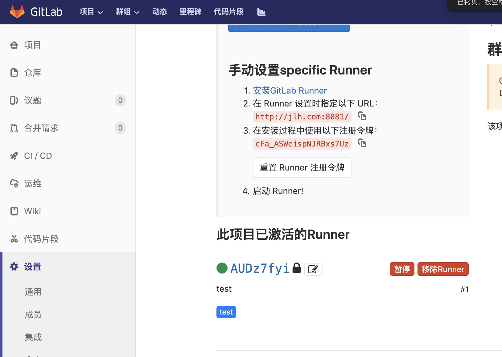502x357 pixels.
Task: Pause the AUDz7fyi runner with 暂停
Action: pos(402,269)
